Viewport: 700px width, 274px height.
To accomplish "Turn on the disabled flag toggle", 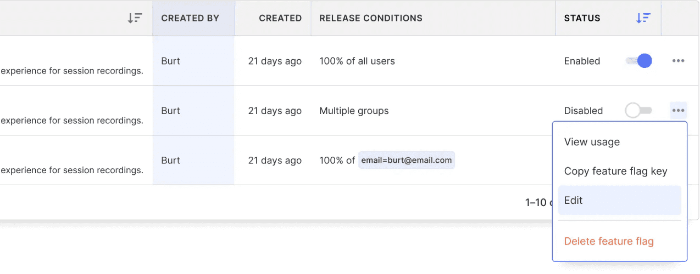I will [638, 111].
